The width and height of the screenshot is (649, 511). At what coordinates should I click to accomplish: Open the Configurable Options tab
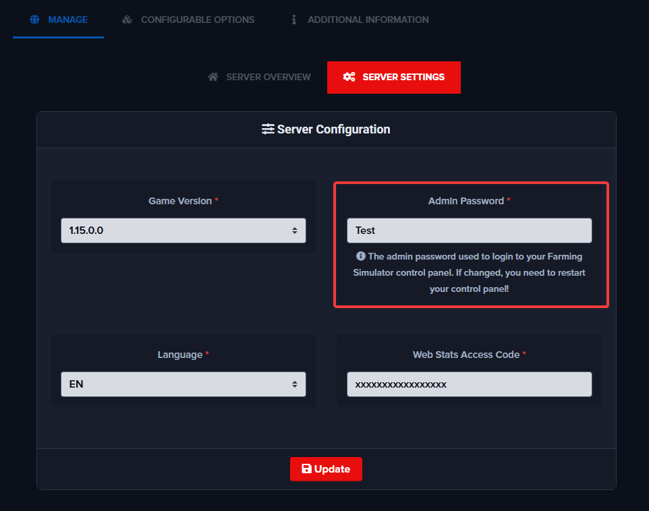coord(197,20)
